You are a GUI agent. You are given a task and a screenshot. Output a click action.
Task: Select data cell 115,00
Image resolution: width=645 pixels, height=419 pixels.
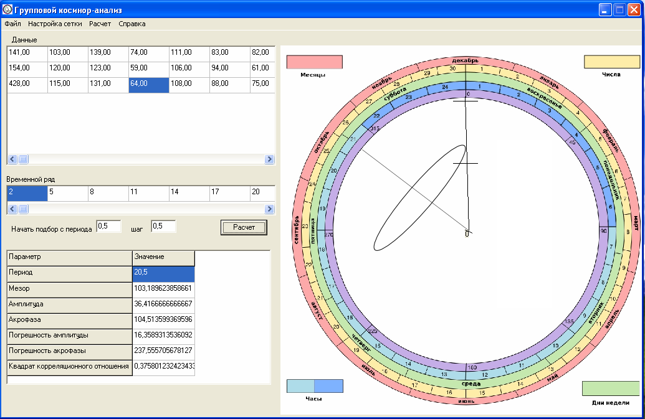(x=68, y=85)
